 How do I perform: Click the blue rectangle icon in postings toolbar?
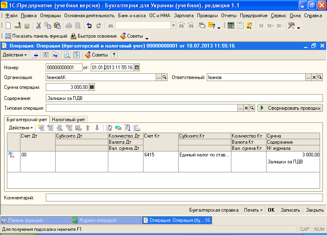[118, 128]
